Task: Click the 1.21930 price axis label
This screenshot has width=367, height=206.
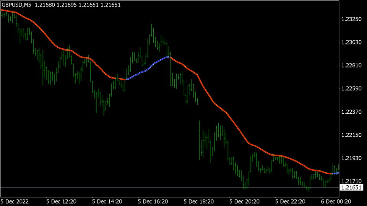Action: 351,159
